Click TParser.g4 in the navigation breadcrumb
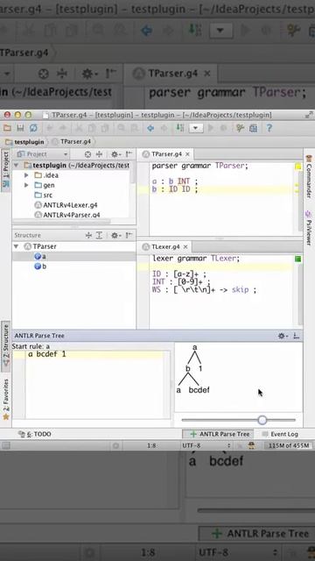Image resolution: width=315 pixels, height=561 pixels. [72, 142]
